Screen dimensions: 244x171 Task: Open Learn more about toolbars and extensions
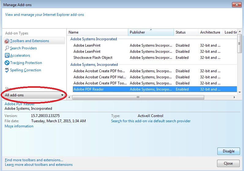click(39, 165)
